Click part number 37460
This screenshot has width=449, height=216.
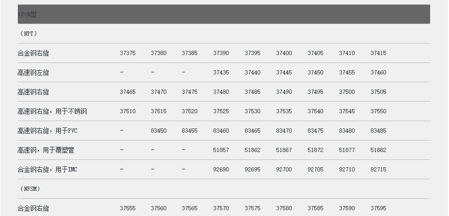click(378, 72)
